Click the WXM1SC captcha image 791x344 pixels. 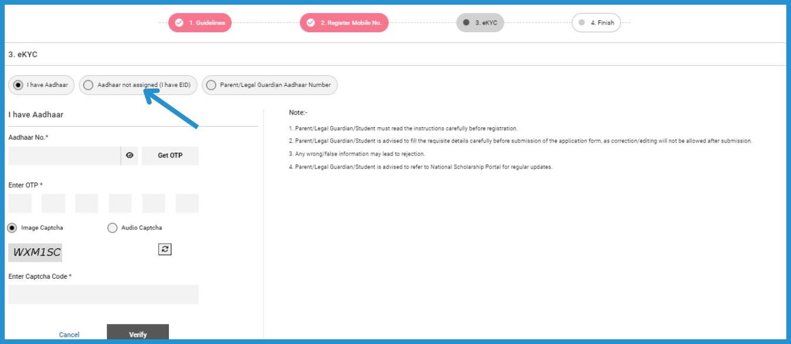(35, 253)
